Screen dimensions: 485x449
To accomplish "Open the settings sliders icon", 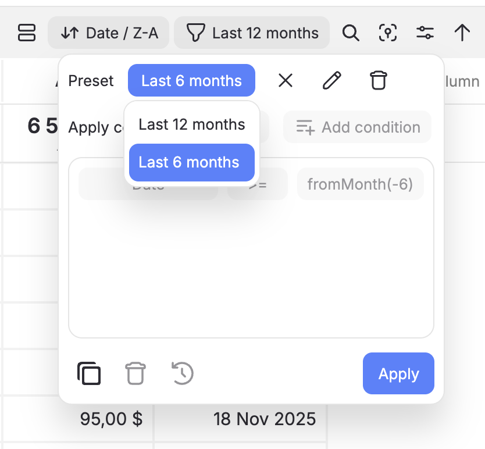I will [425, 33].
